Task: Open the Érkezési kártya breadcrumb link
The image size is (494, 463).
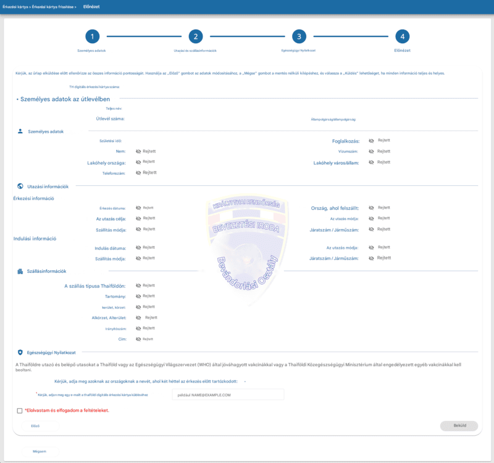Action: click(15, 6)
